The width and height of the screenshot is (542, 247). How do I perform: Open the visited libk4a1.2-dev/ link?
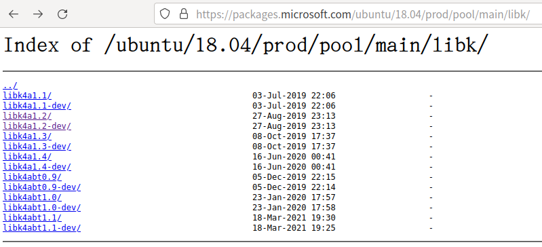[x=37, y=126]
